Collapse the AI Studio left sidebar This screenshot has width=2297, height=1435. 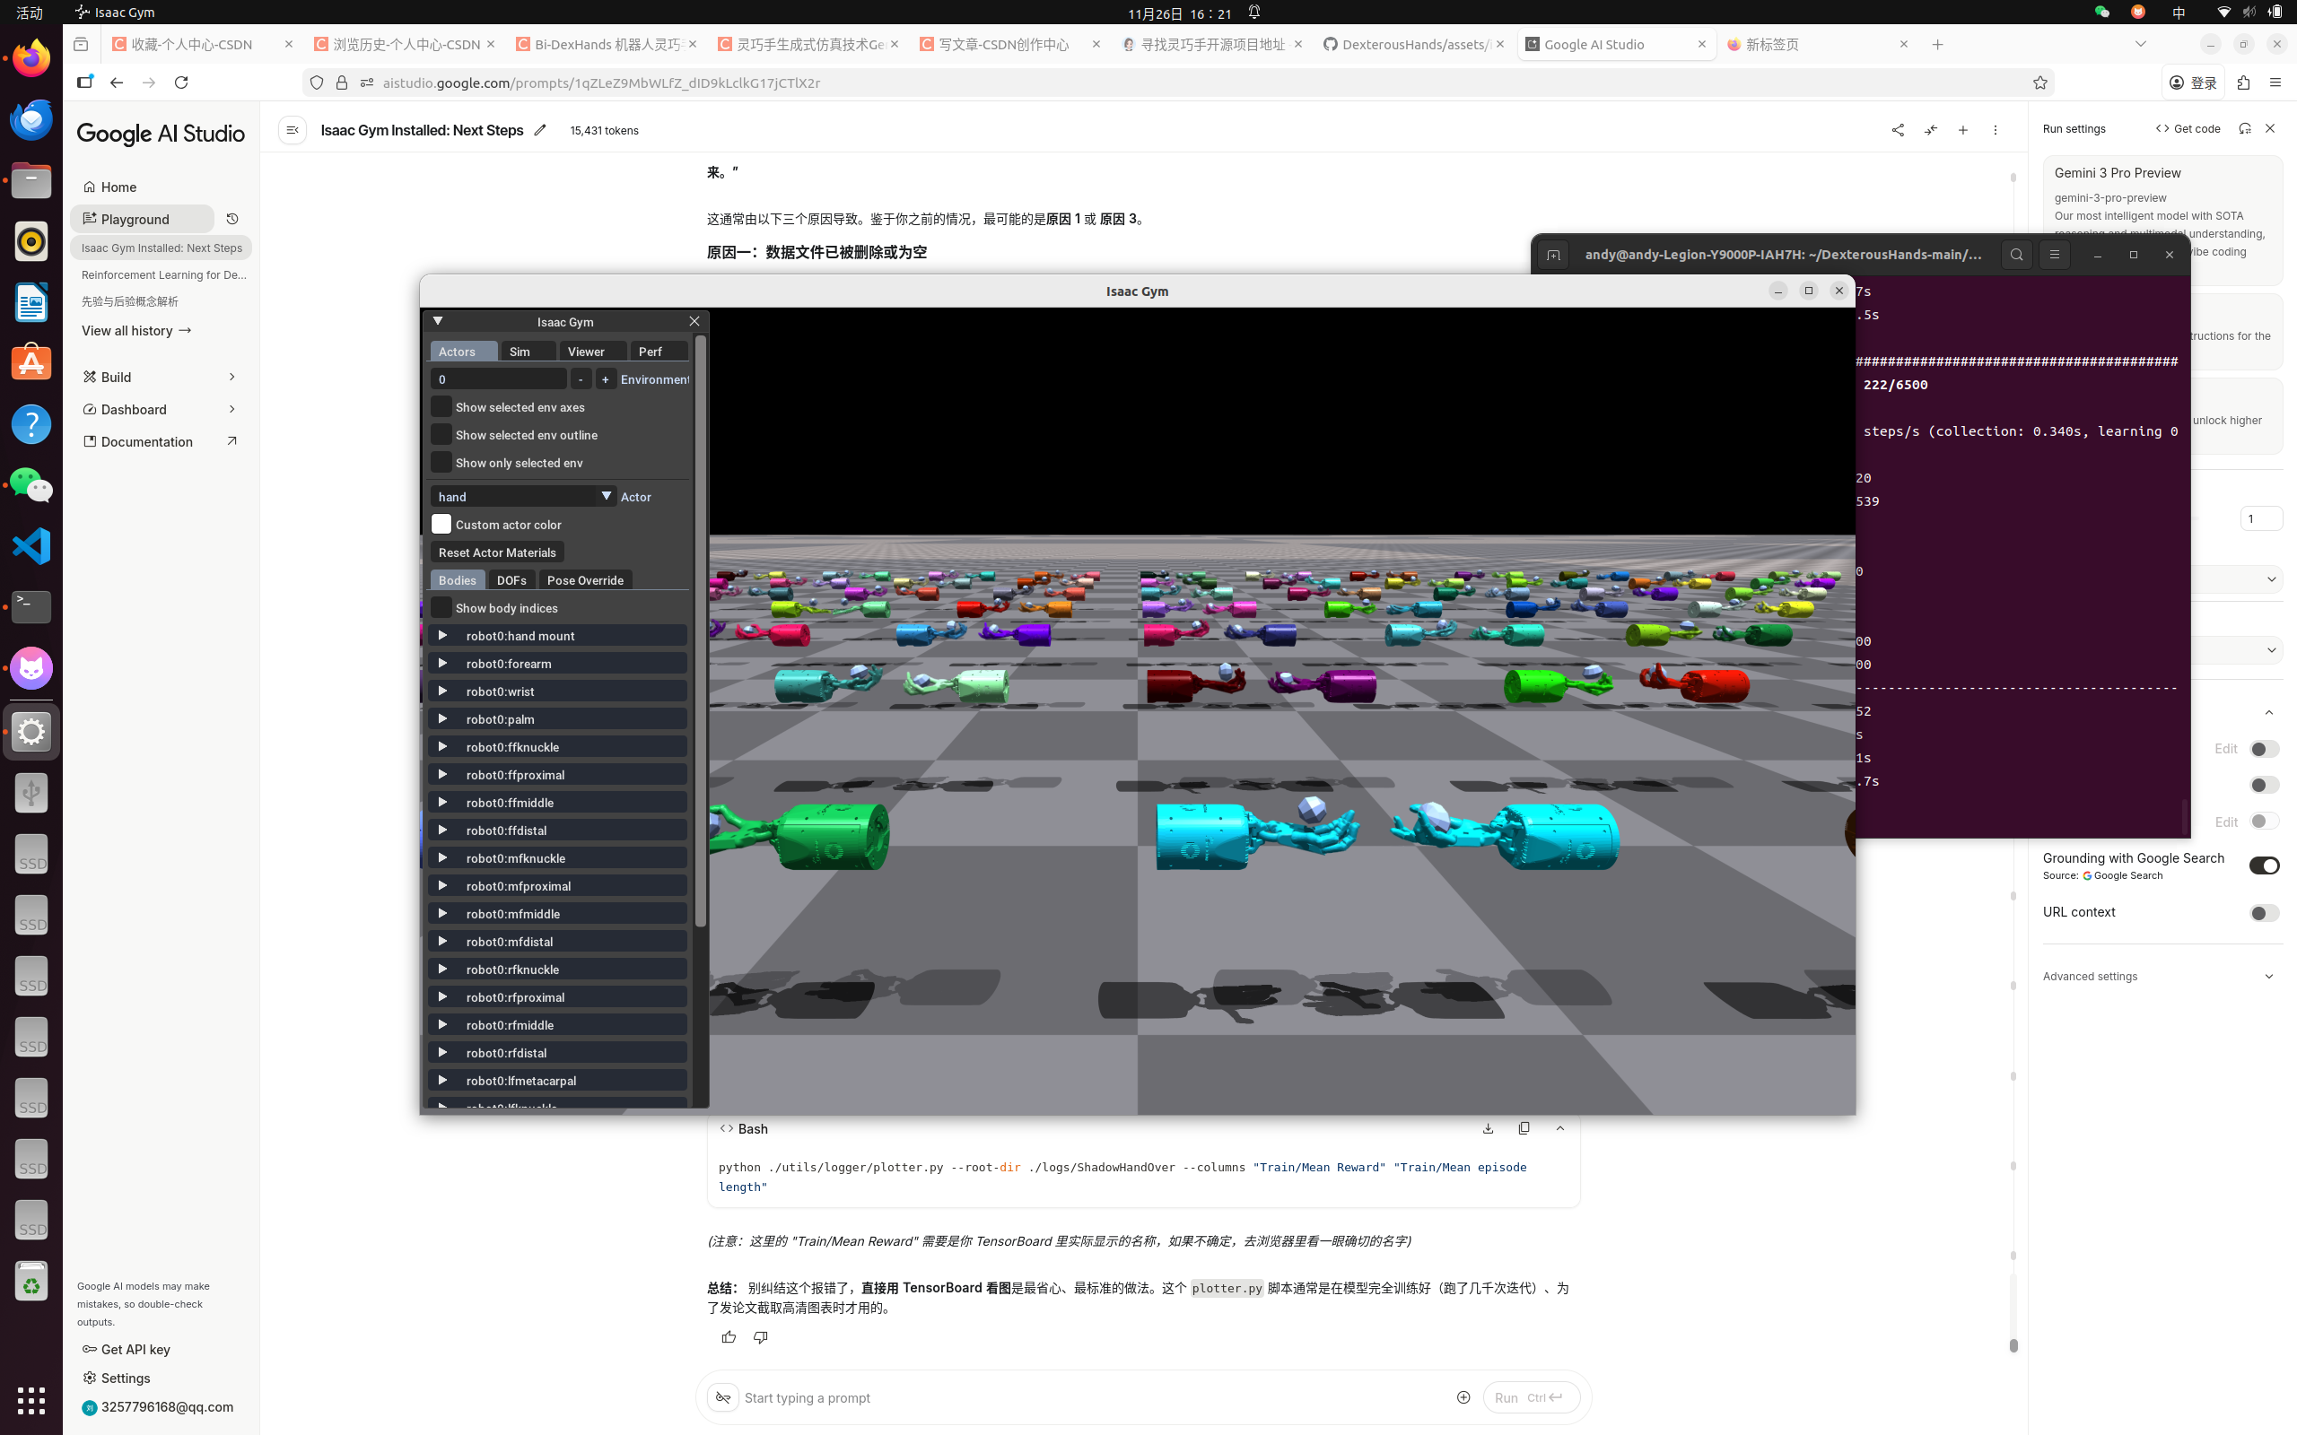293,130
